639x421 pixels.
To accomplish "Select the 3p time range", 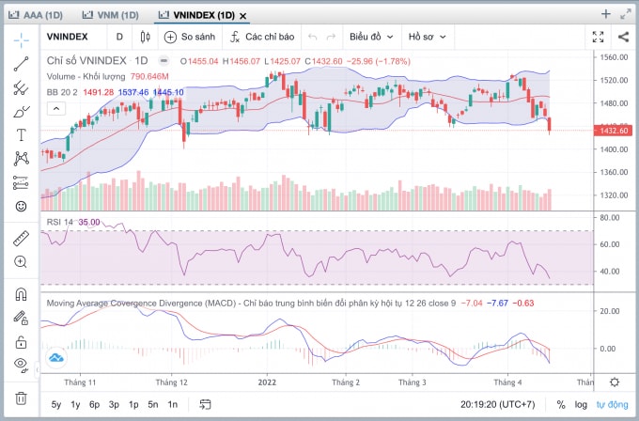I will coord(114,405).
